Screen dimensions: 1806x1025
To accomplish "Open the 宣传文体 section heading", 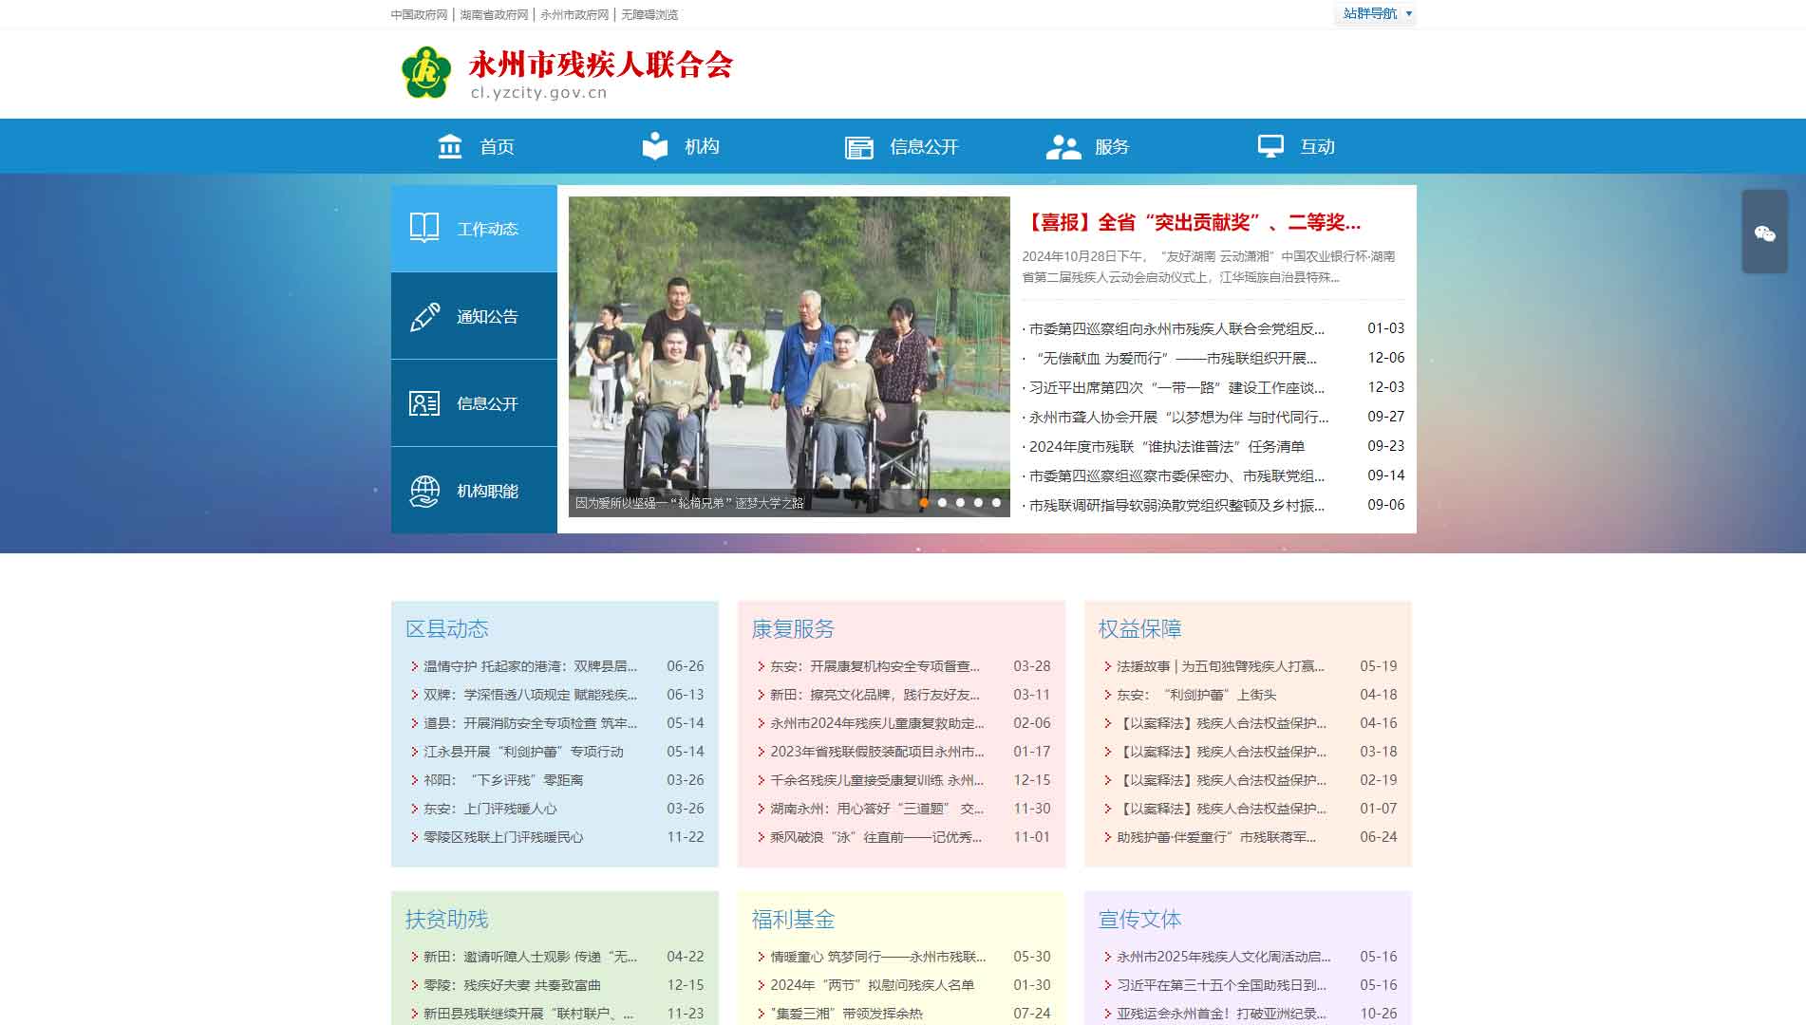I will point(1139,919).
